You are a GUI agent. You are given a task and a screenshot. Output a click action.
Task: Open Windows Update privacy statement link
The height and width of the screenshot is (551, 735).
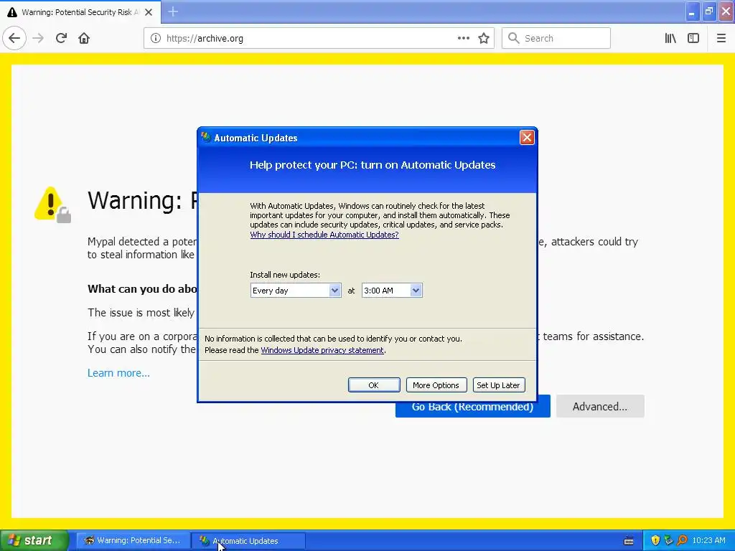click(x=322, y=350)
